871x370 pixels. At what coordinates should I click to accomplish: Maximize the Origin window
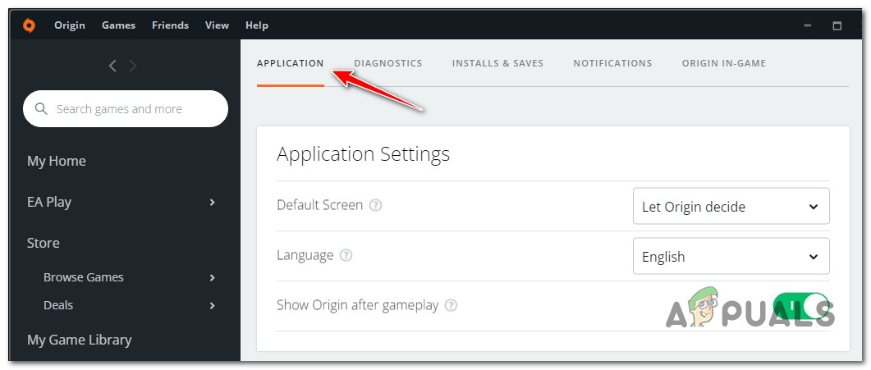837,25
